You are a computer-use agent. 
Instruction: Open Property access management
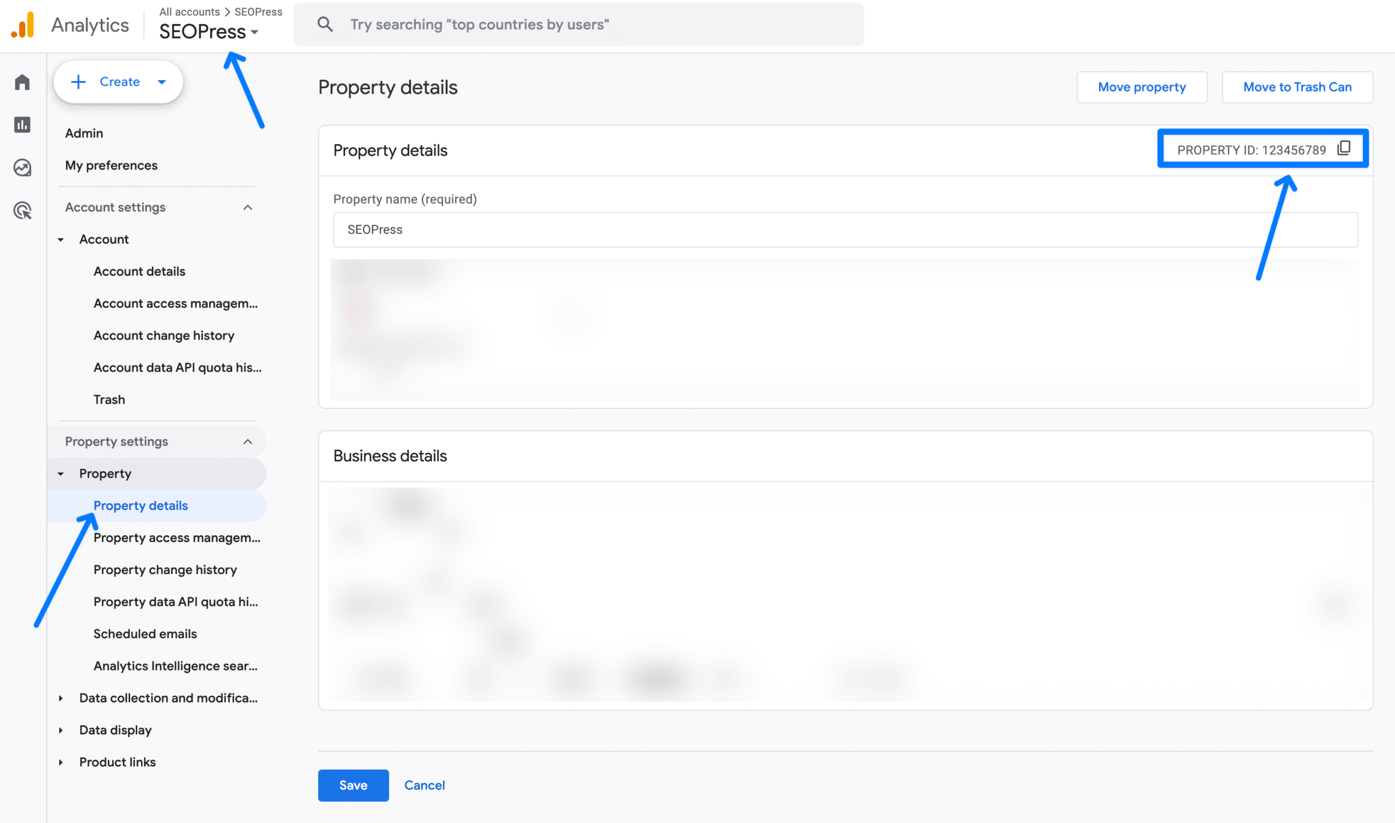coord(177,538)
